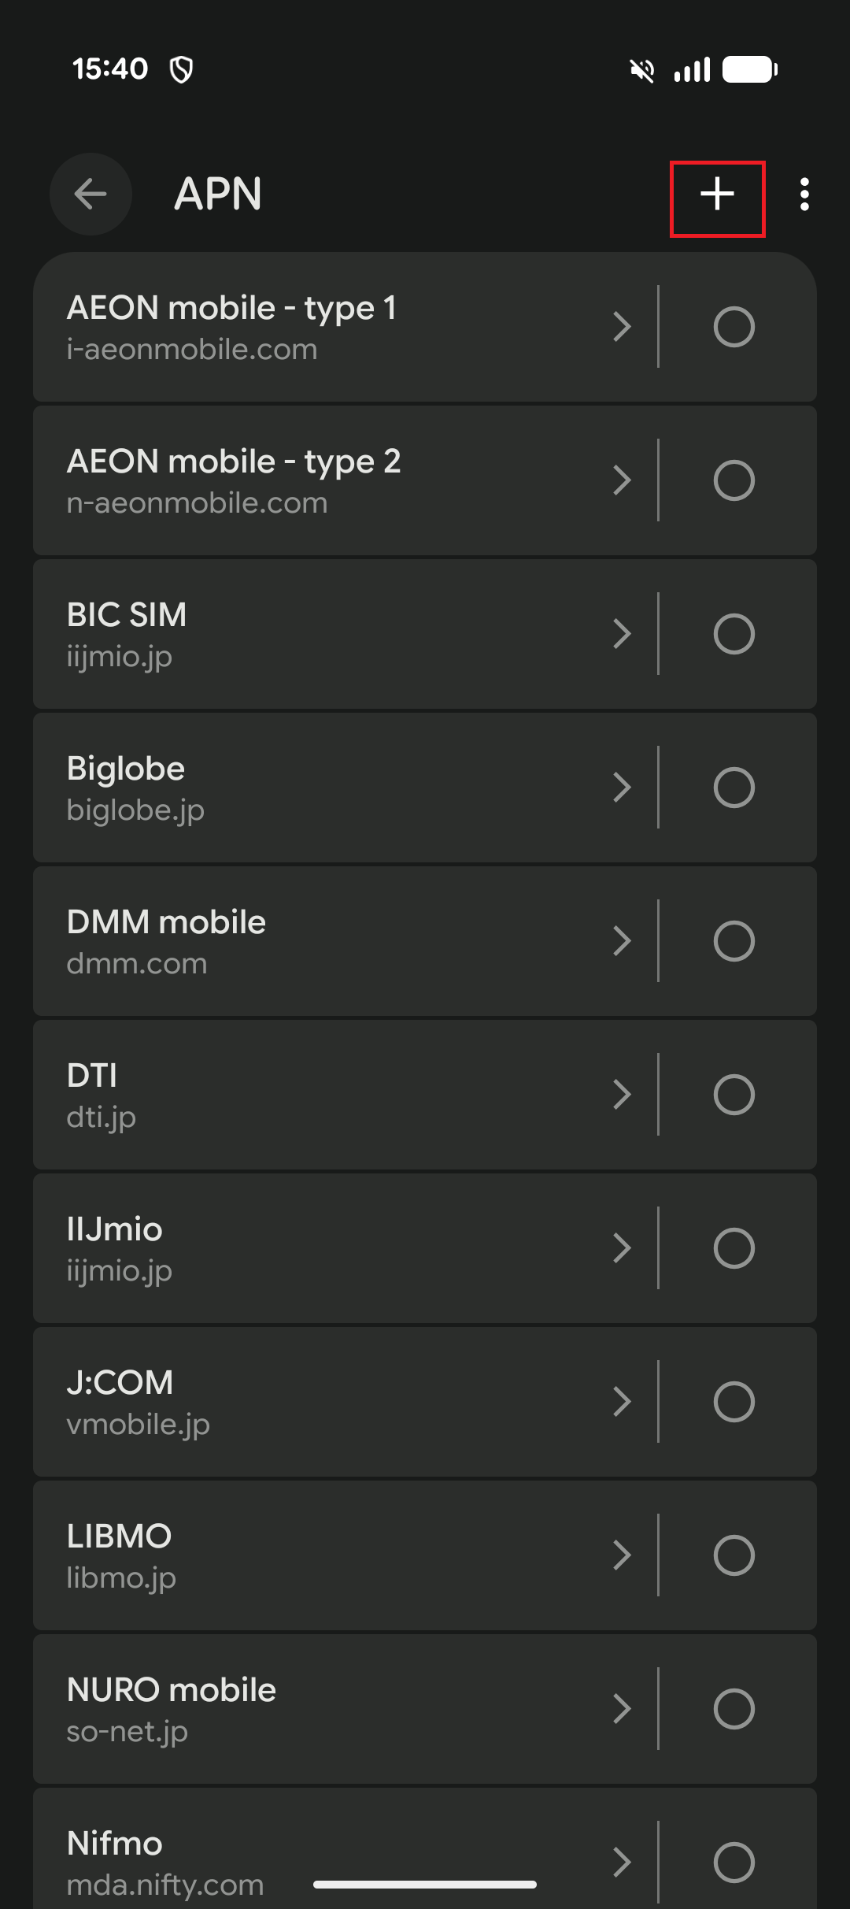Screen dimensions: 850x1909
Task: Open DTI APN details chevron
Action: [622, 1095]
